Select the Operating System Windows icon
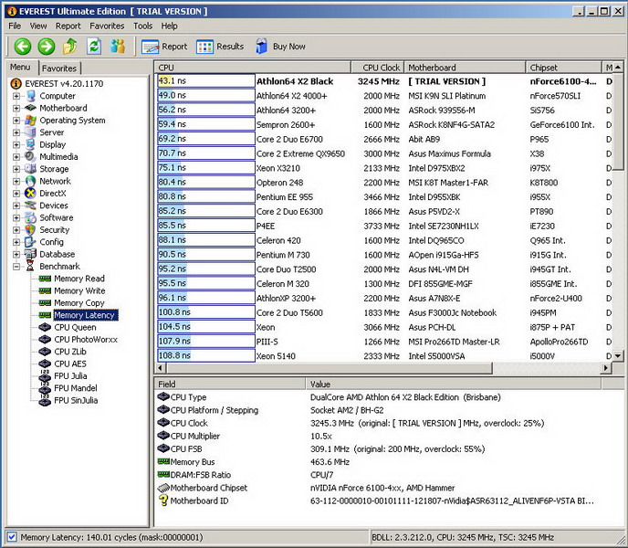628x548 pixels. click(x=30, y=121)
